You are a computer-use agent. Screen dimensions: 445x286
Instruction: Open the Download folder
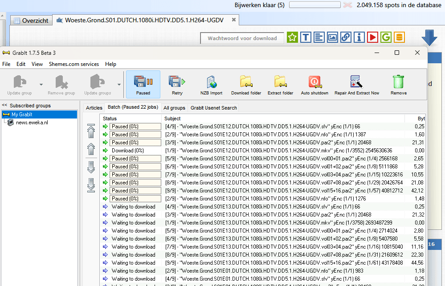click(246, 83)
